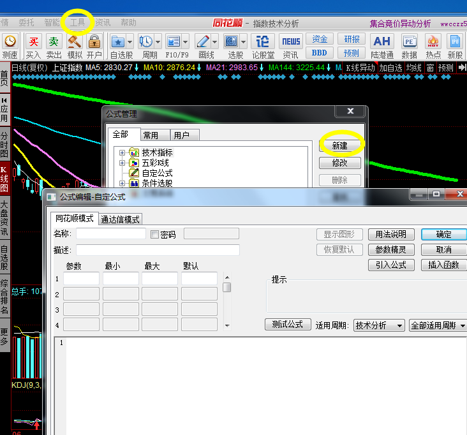Toggle the 密码 checkbox
467x435 pixels.
pos(154,235)
